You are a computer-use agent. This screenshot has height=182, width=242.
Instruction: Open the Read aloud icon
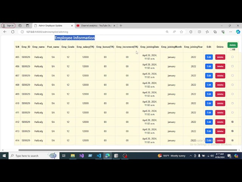174,32
